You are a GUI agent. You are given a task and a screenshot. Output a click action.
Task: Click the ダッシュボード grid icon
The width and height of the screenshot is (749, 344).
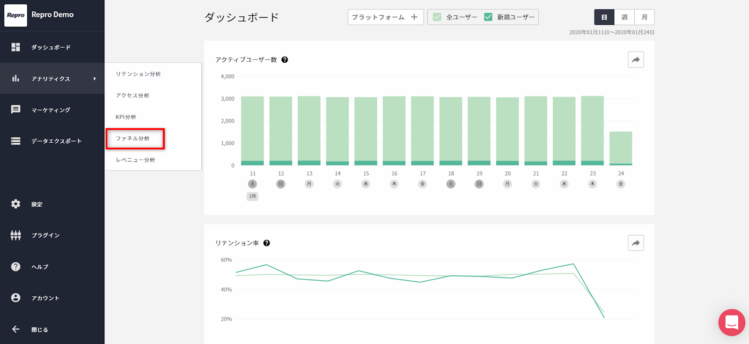pos(15,47)
